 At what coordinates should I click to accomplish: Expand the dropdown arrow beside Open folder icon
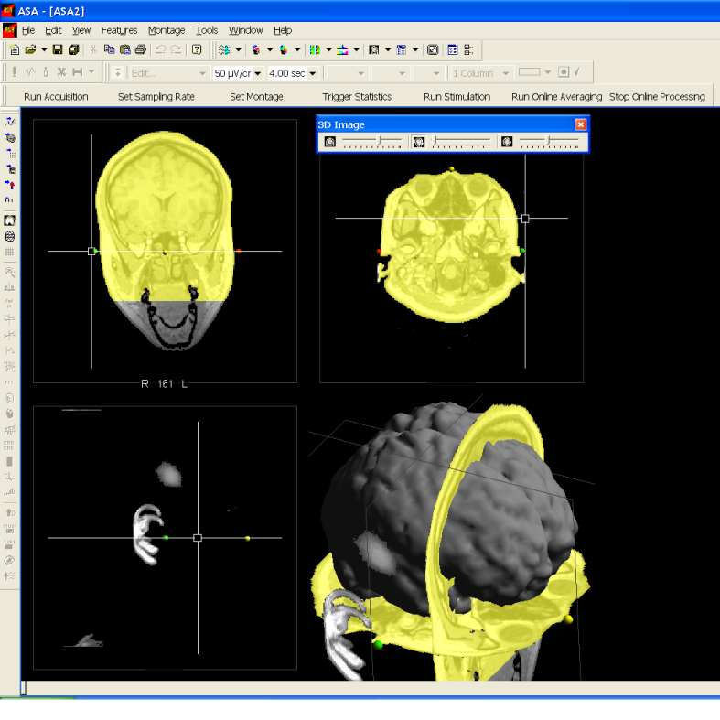43,49
